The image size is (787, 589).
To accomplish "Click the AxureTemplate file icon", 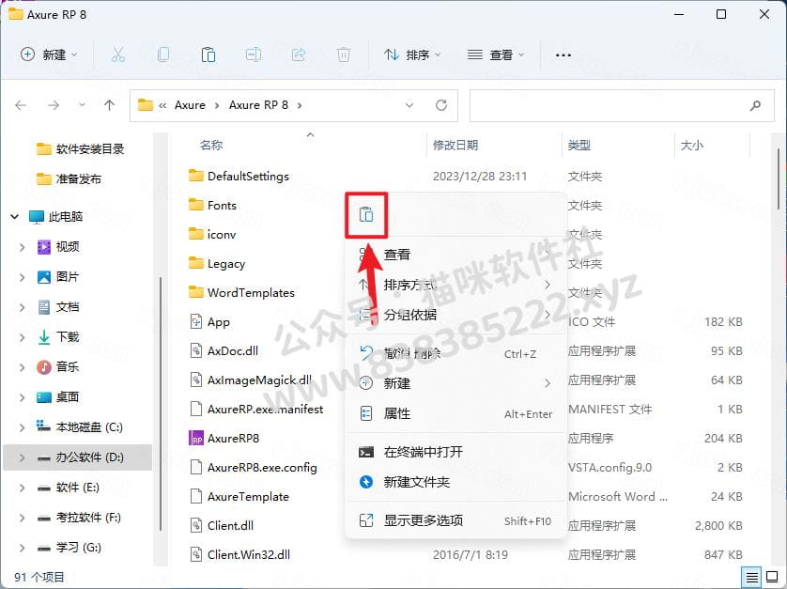I will coord(196,496).
